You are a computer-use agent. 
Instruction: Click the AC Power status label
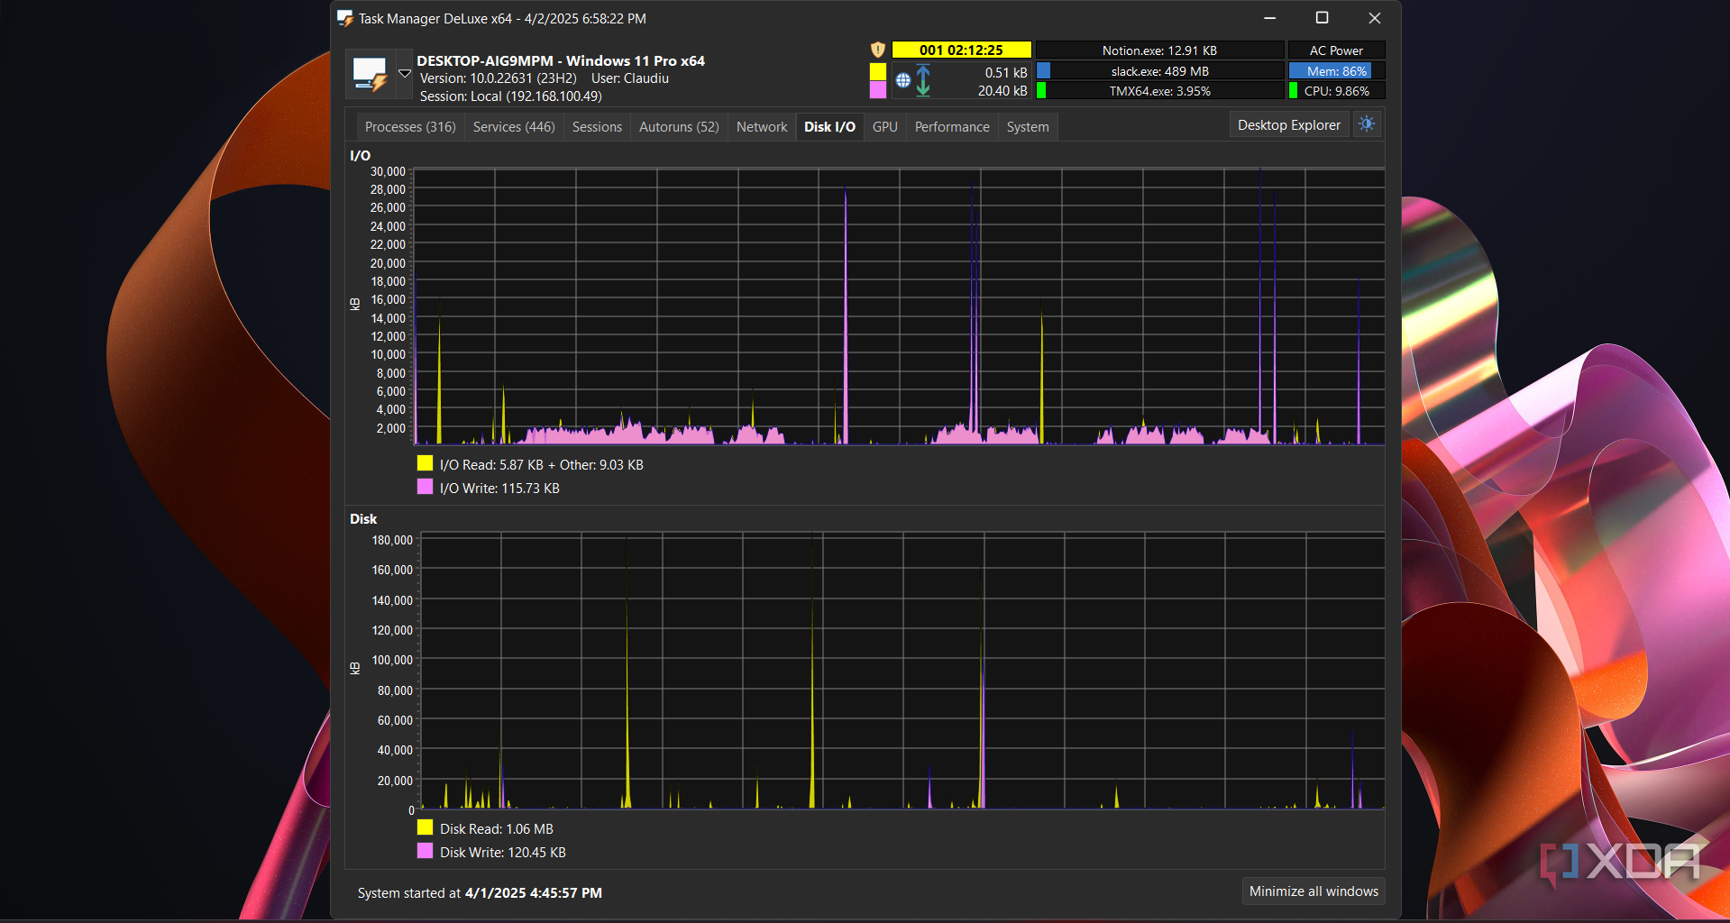pyautogui.click(x=1336, y=50)
